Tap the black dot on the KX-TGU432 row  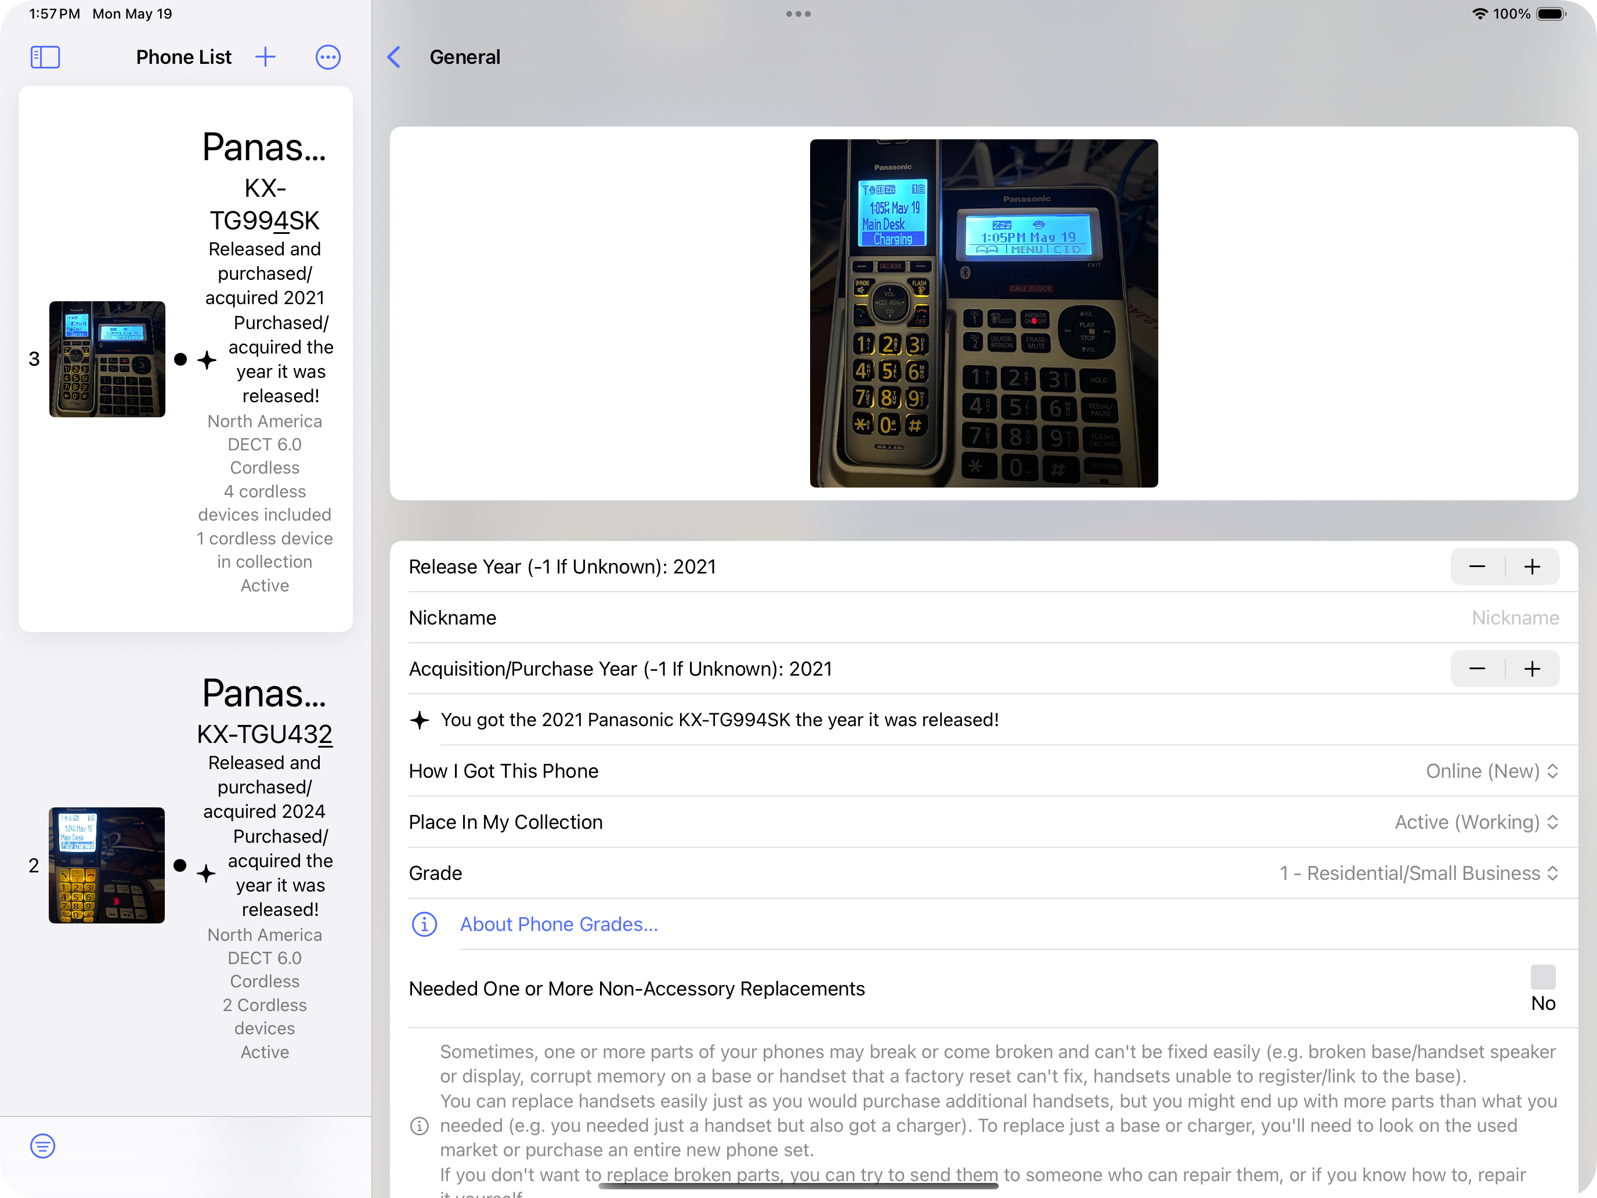pos(180,865)
